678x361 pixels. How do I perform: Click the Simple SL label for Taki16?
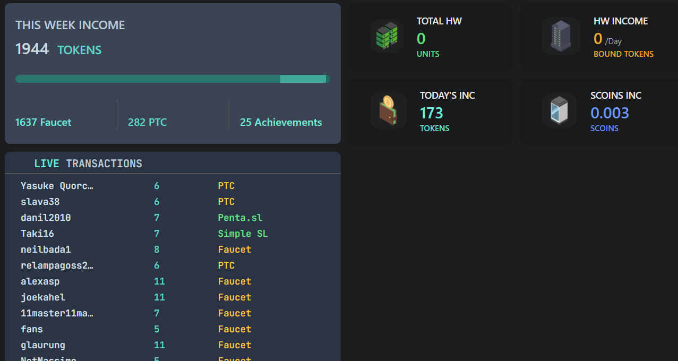coord(243,234)
